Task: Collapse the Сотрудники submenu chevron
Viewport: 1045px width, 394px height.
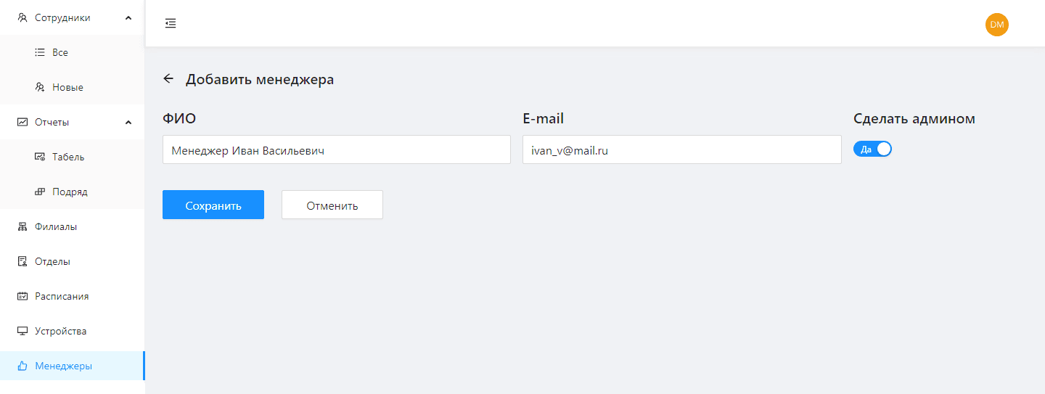Action: pyautogui.click(x=128, y=17)
